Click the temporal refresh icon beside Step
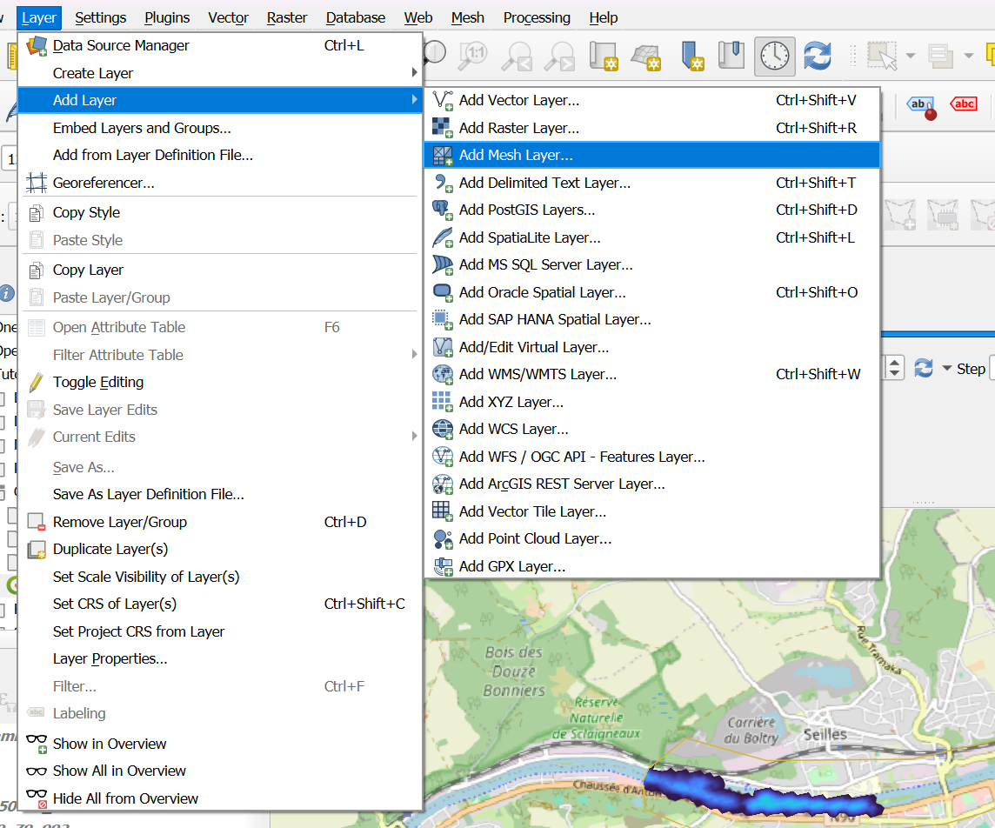Viewport: 995px width, 828px height. pos(924,368)
